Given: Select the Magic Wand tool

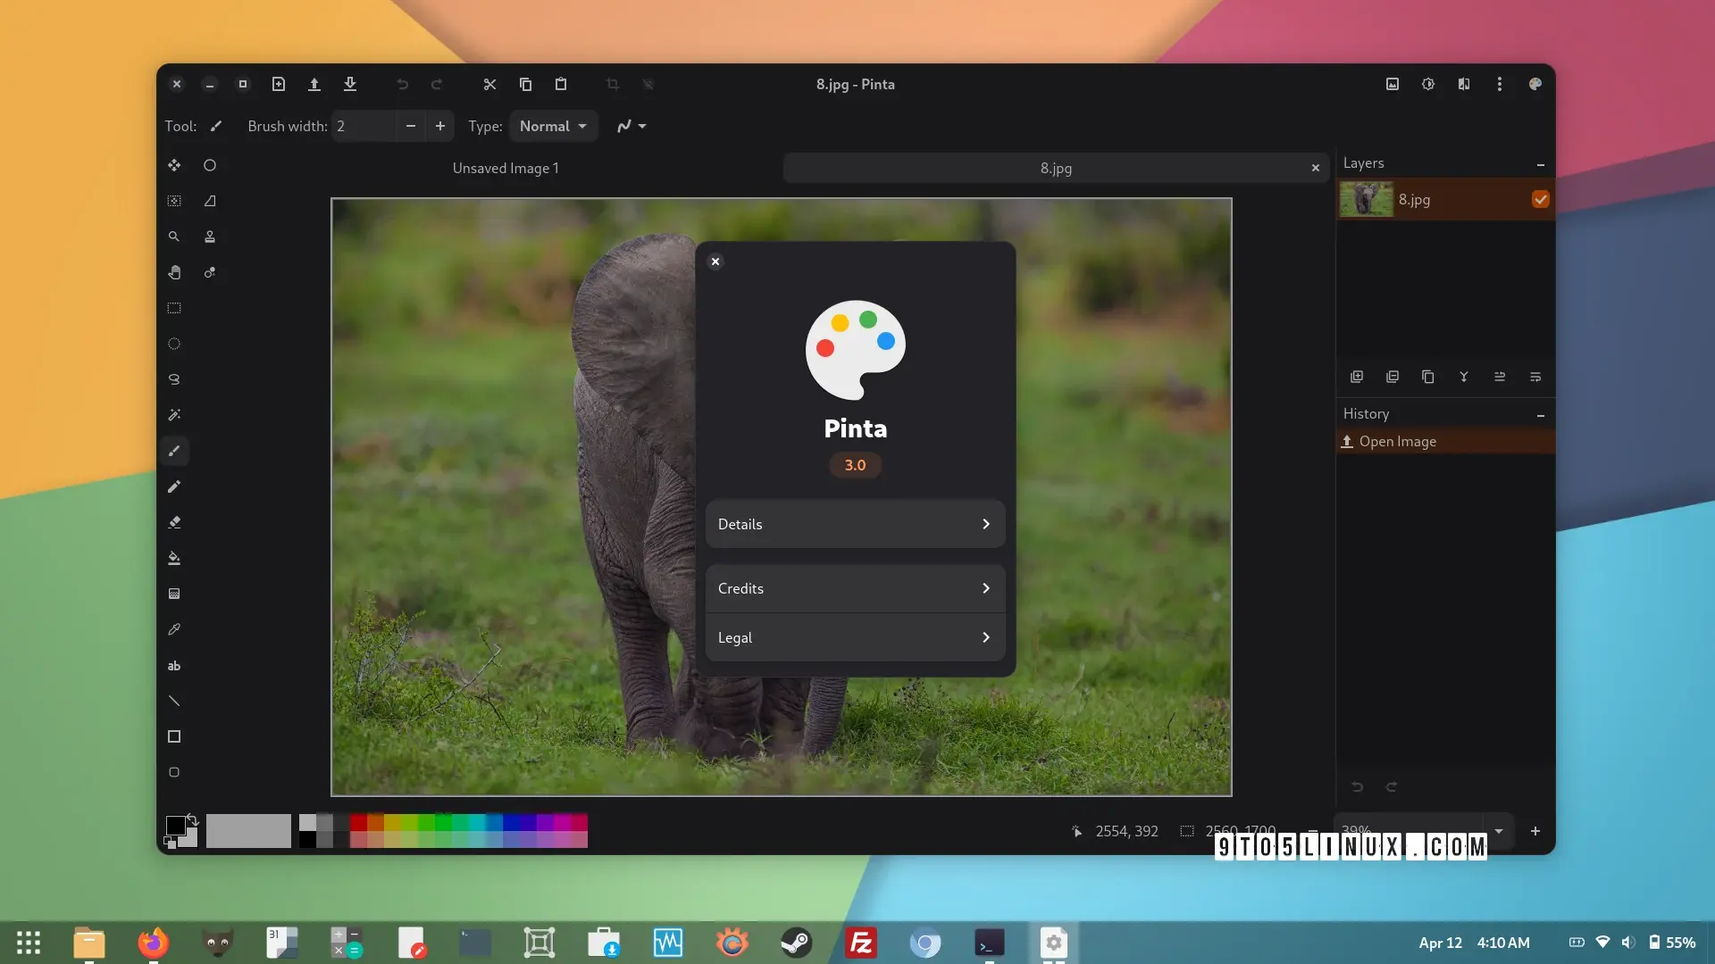Looking at the screenshot, I should (174, 415).
